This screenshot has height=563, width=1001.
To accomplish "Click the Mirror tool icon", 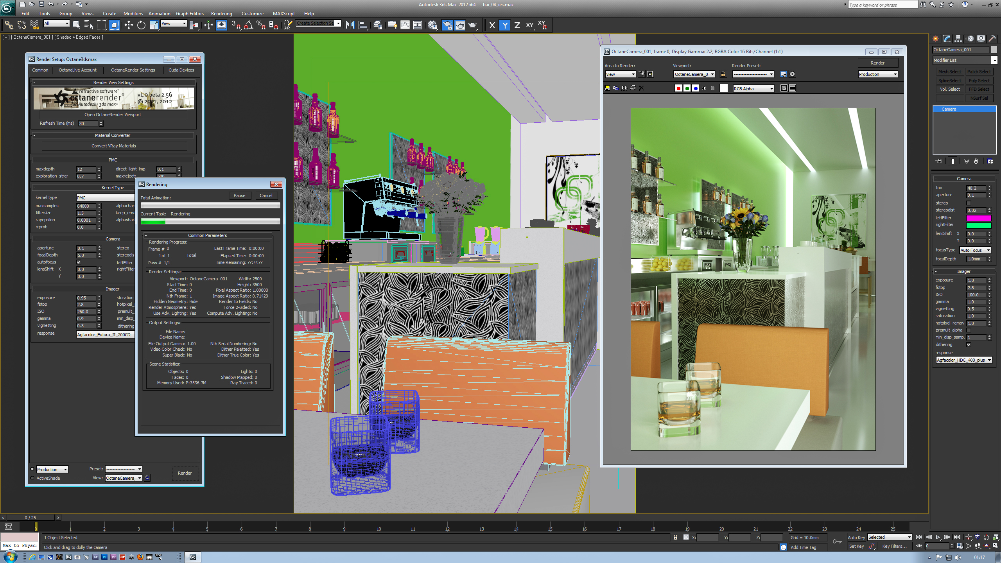I will click(350, 25).
